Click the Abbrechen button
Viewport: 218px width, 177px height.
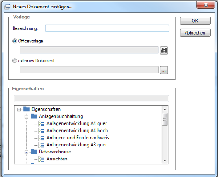pyautogui.click(x=195, y=33)
